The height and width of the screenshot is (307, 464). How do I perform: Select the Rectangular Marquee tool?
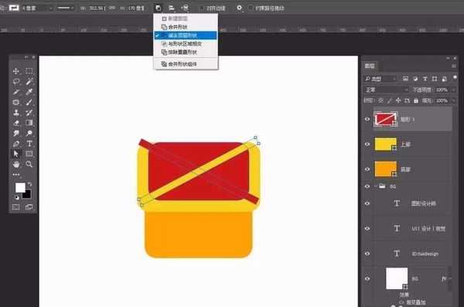tap(29, 71)
